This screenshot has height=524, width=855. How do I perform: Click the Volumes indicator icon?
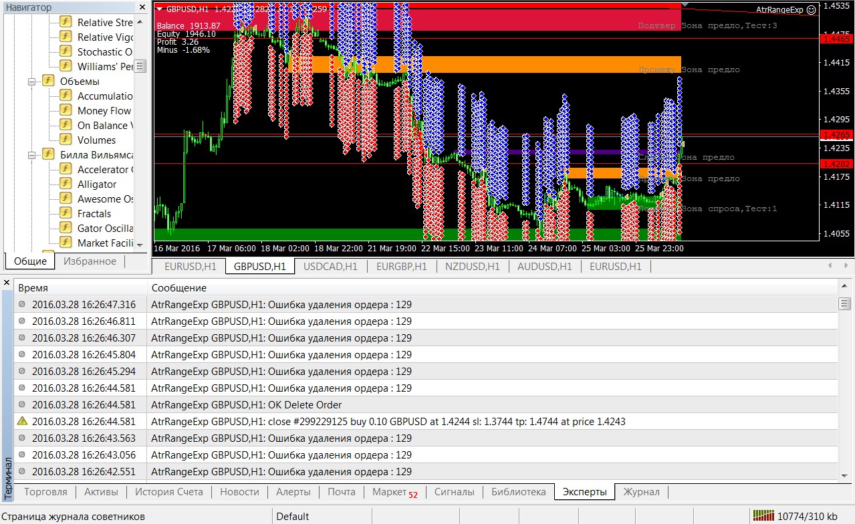(66, 140)
